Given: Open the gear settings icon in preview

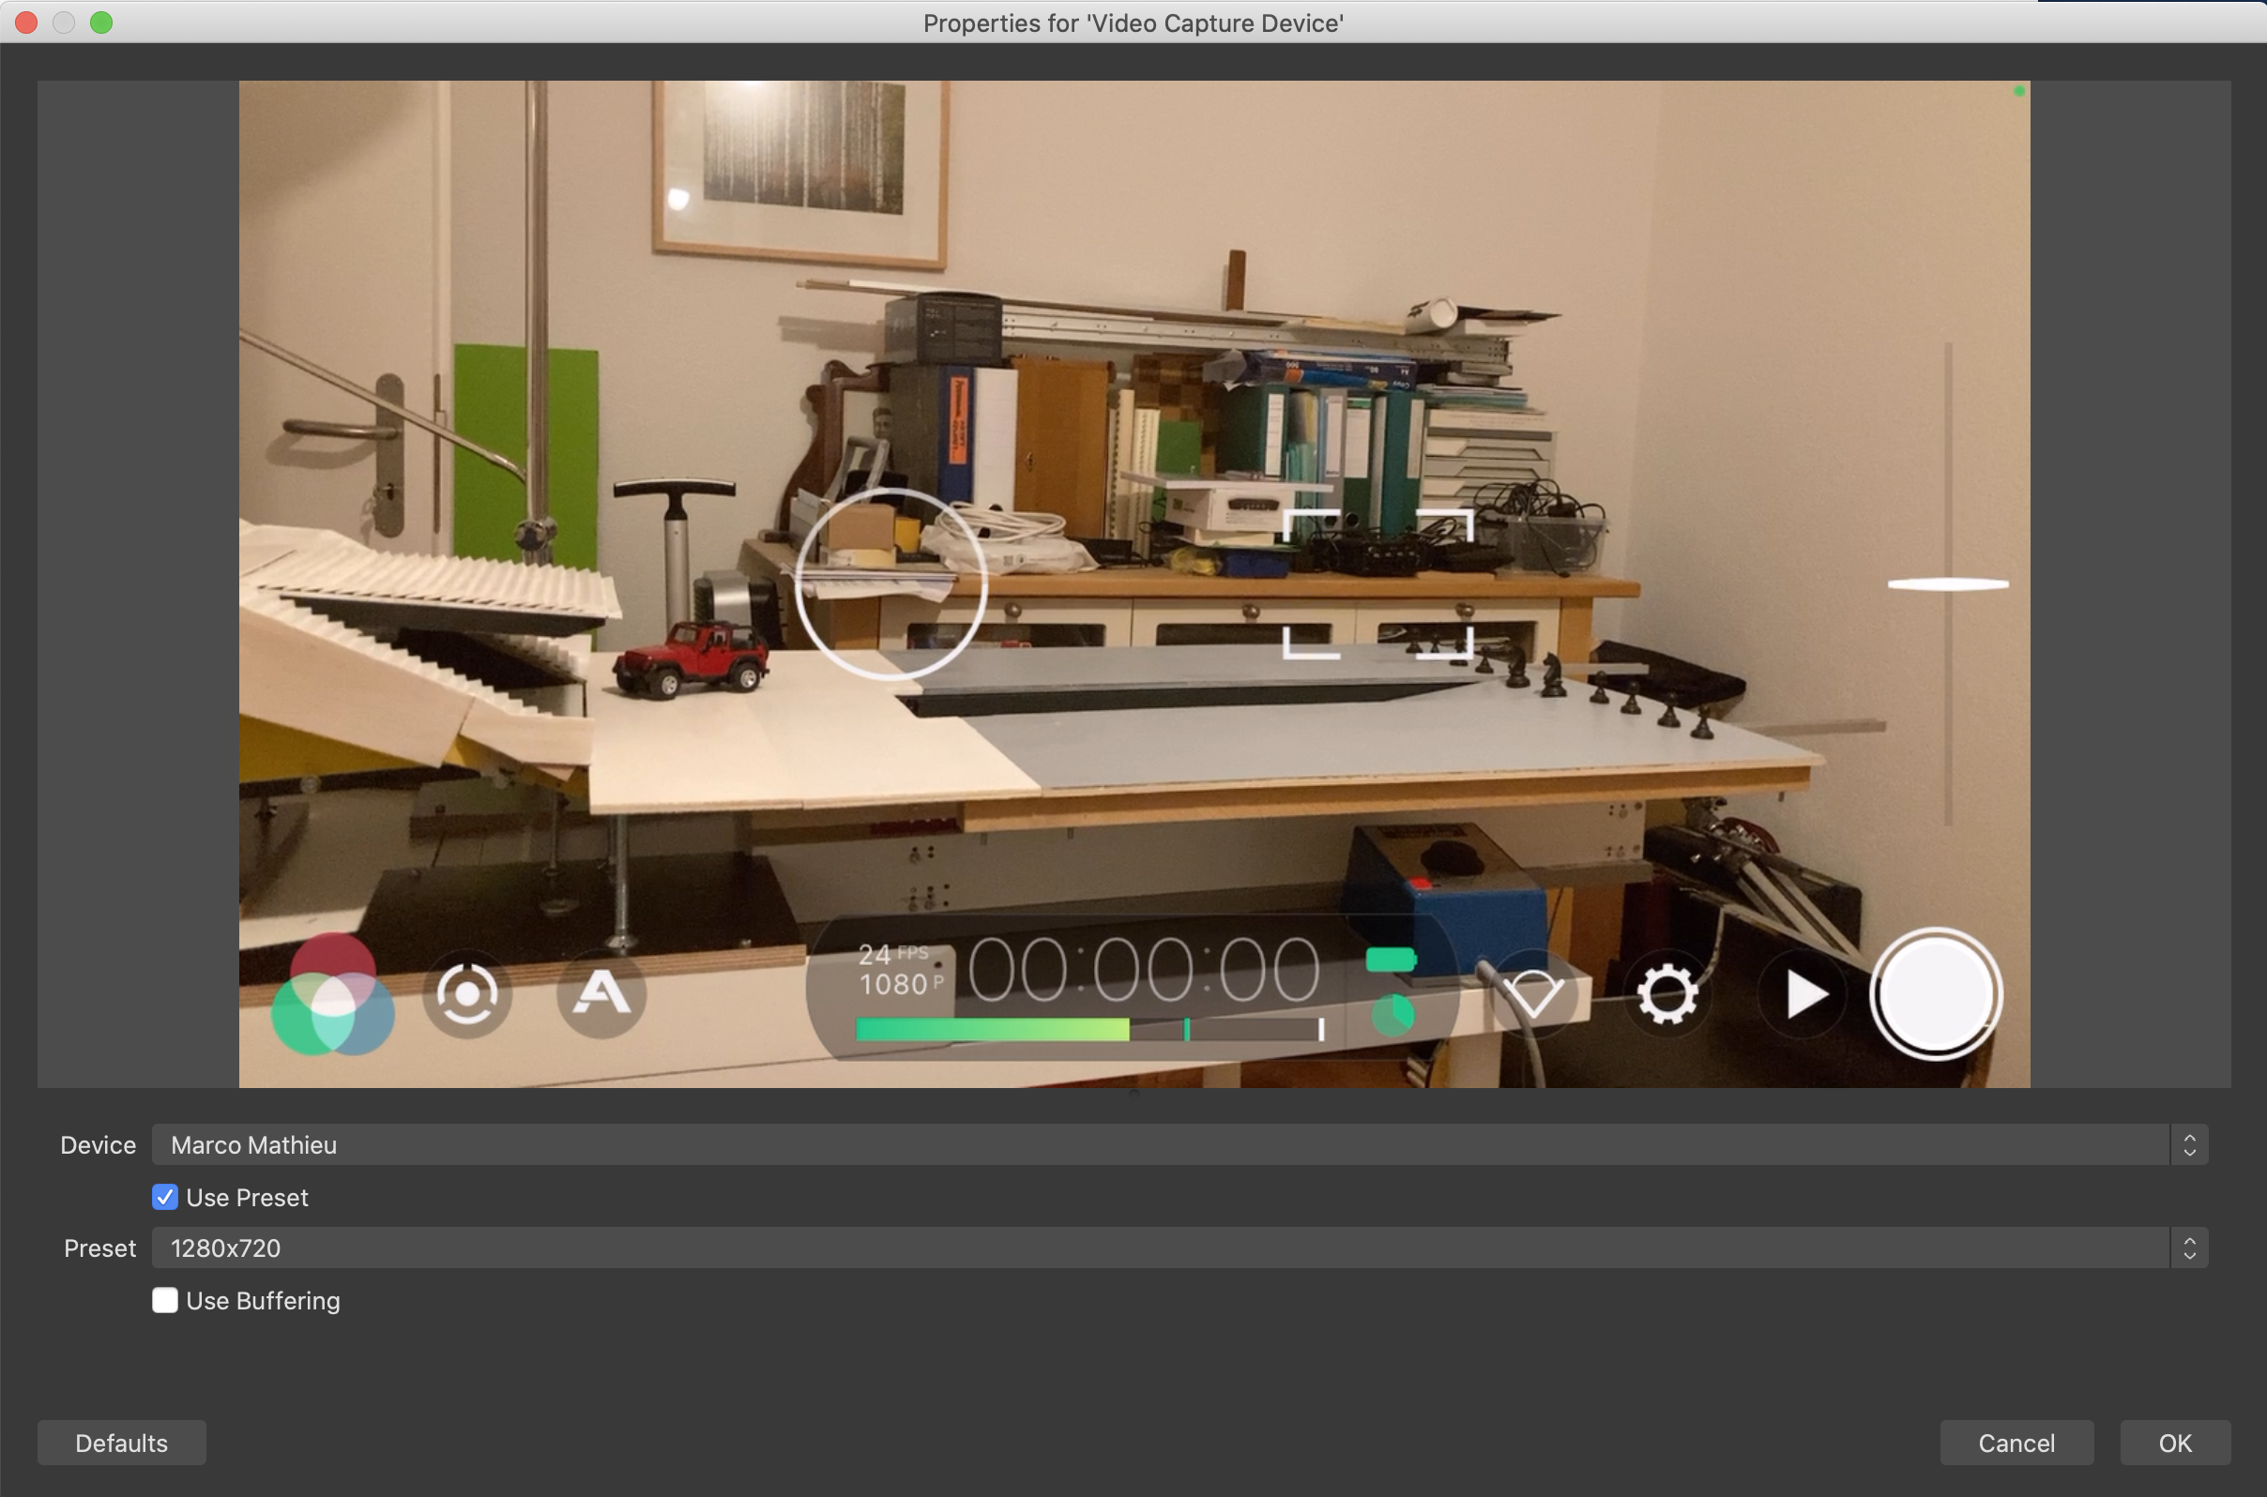Looking at the screenshot, I should [1666, 995].
